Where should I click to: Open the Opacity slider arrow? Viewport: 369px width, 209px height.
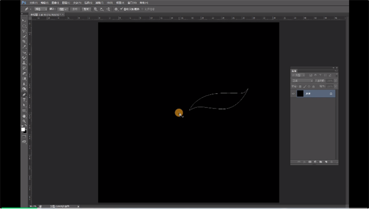336,81
